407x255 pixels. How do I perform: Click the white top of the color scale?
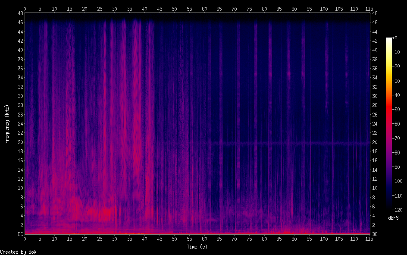pyautogui.click(x=389, y=39)
